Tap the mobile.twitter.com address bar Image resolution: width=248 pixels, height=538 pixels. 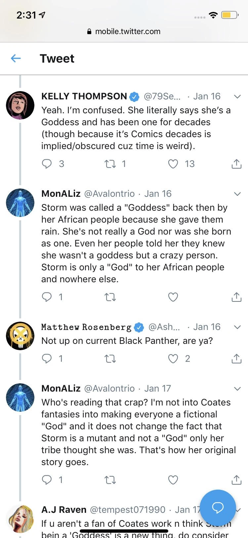click(124, 31)
